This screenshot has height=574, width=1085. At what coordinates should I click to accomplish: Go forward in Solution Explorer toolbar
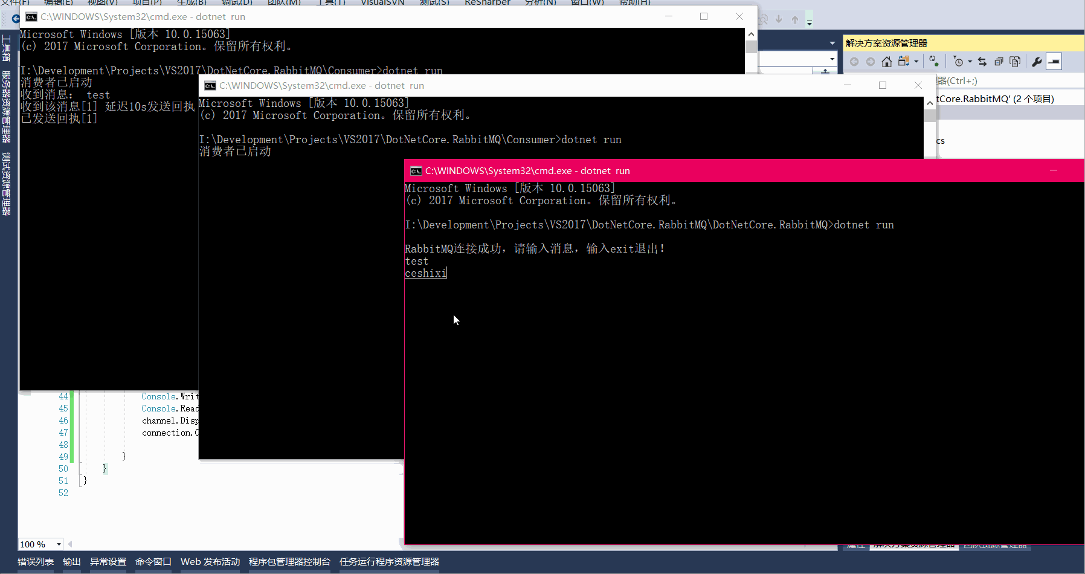click(871, 62)
